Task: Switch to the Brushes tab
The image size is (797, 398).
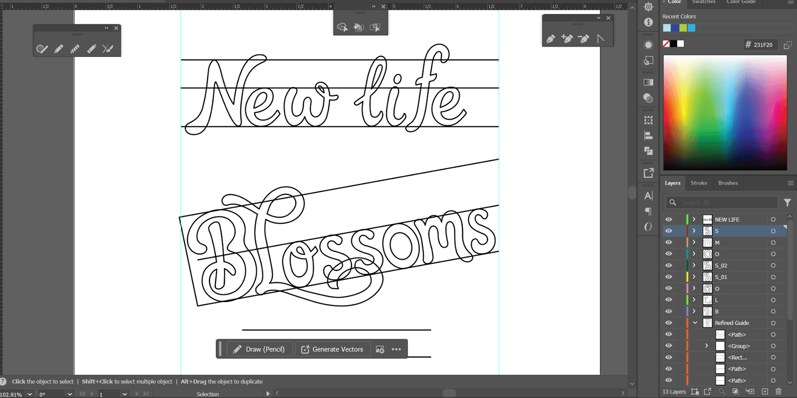Action: tap(728, 183)
